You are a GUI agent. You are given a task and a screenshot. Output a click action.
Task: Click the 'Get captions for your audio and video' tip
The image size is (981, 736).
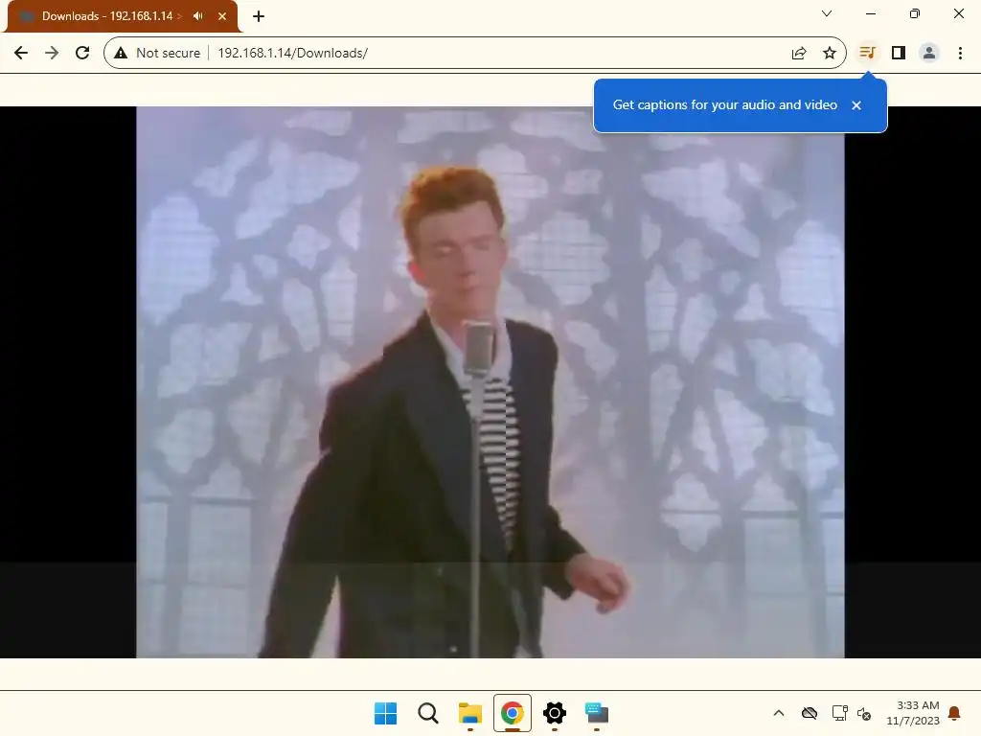[725, 105]
